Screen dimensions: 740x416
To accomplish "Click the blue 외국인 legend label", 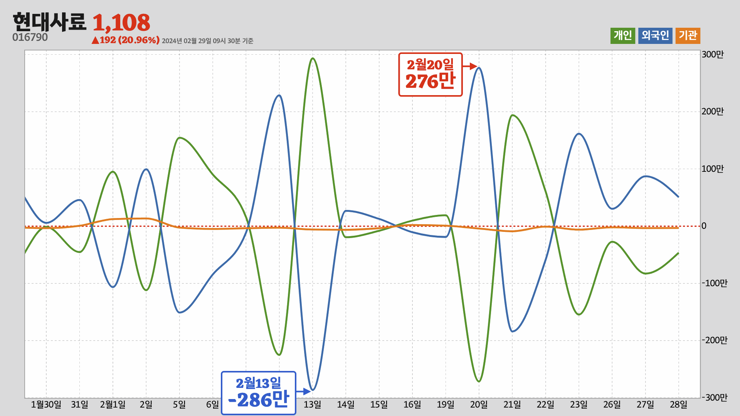I will coord(655,35).
